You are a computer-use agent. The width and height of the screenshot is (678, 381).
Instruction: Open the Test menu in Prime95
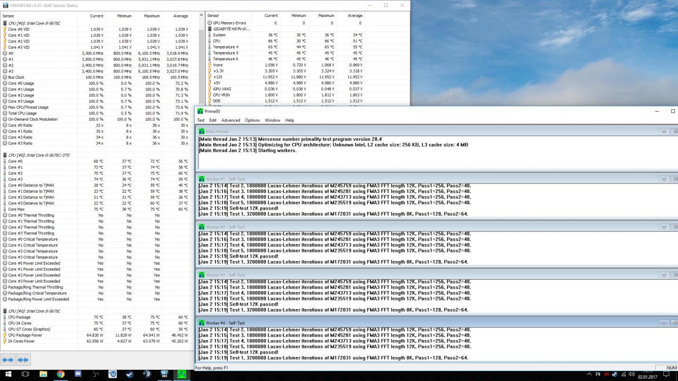click(x=201, y=120)
